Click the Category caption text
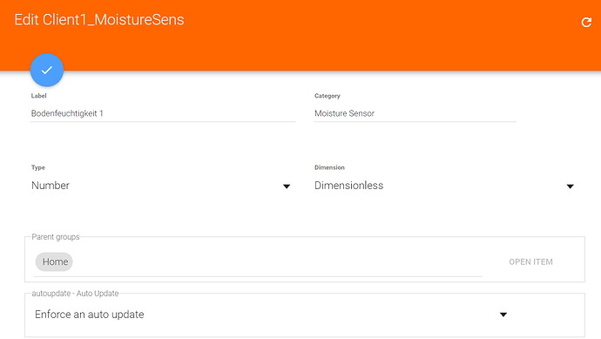 328,96
